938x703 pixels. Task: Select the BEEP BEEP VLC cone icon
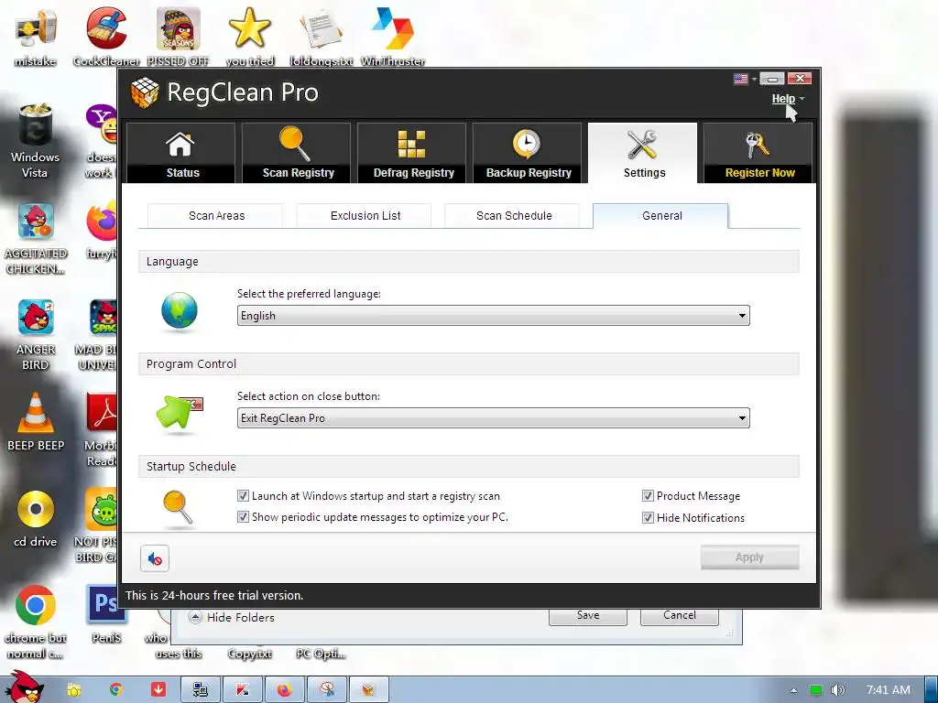click(36, 421)
